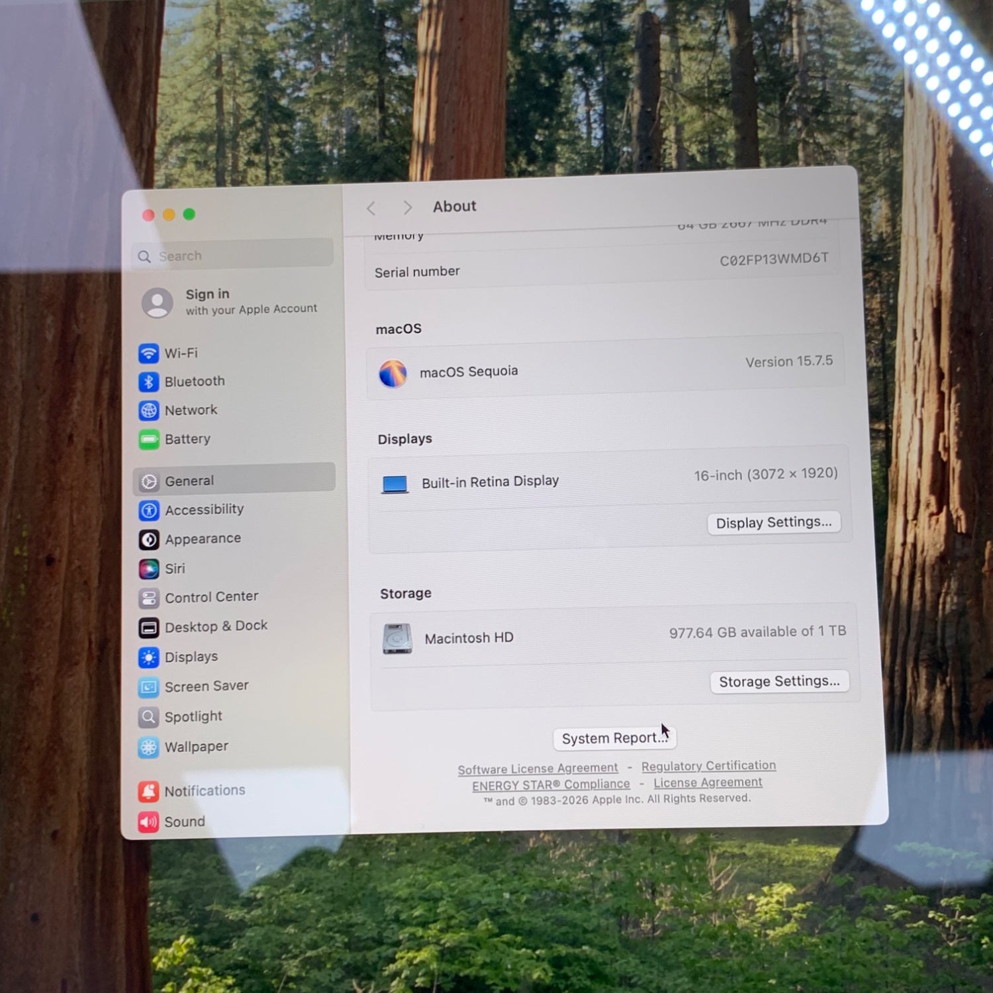Select the Appearance label in sidebar
This screenshot has height=993, width=993.
(203, 539)
